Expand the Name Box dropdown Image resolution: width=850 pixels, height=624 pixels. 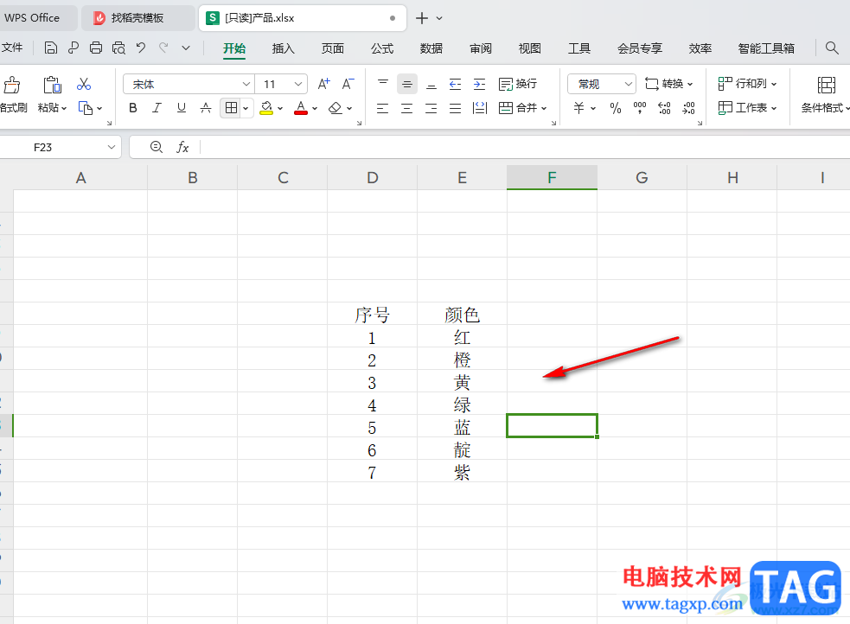point(112,147)
